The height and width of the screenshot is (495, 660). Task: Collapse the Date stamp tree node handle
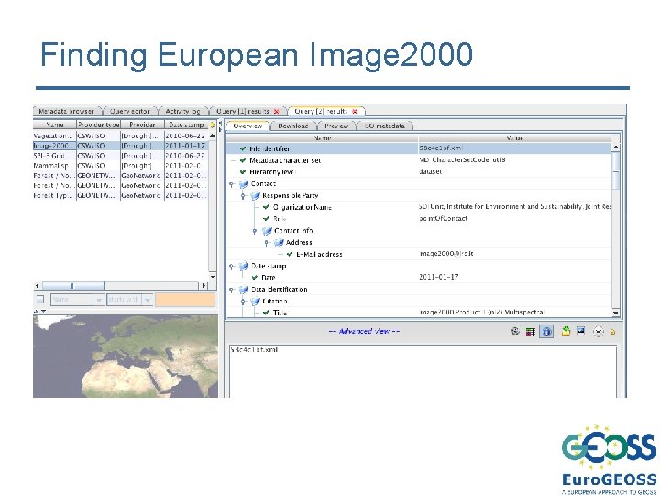click(x=231, y=266)
